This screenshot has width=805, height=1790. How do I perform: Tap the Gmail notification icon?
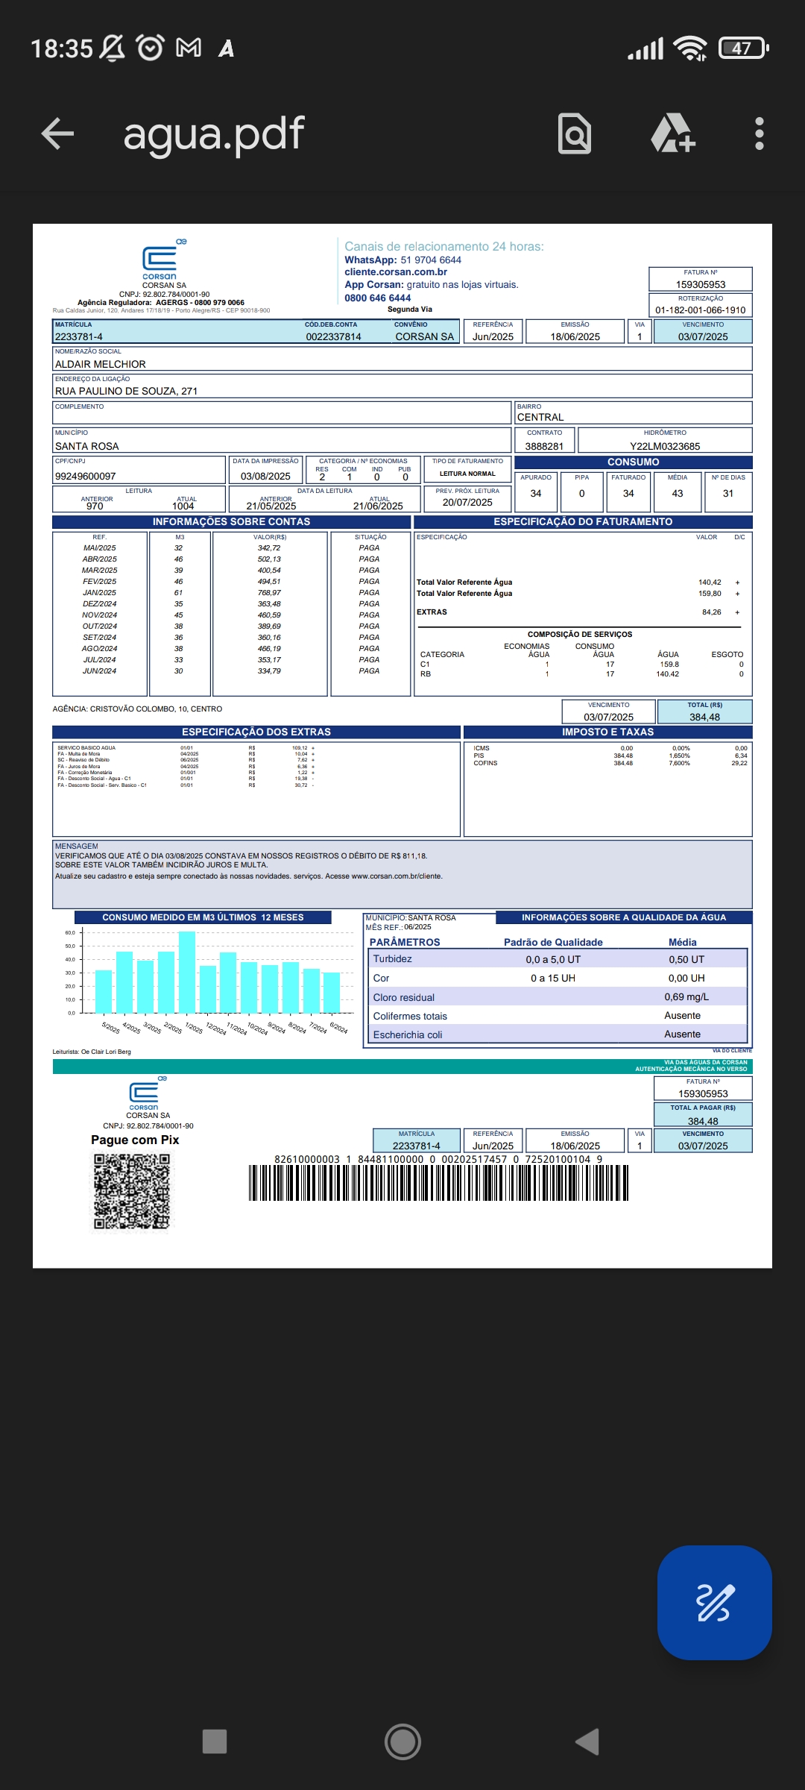[189, 48]
